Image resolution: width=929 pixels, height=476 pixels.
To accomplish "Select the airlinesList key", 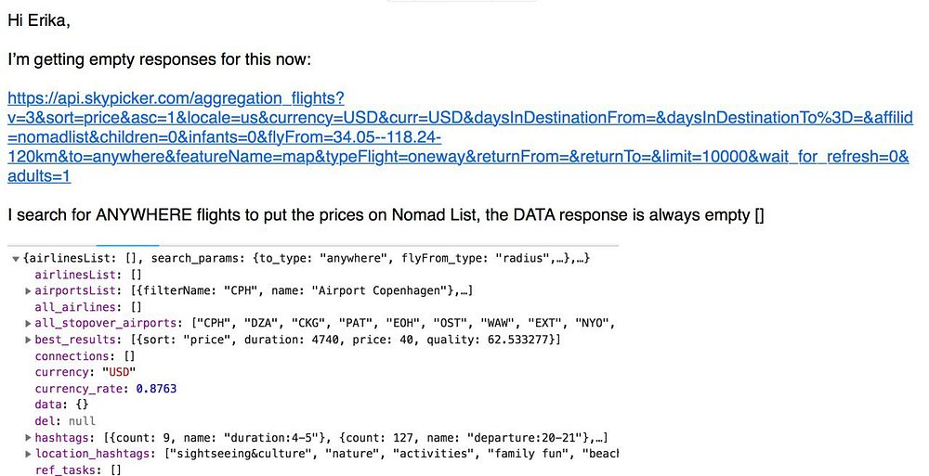I will tap(73, 275).
